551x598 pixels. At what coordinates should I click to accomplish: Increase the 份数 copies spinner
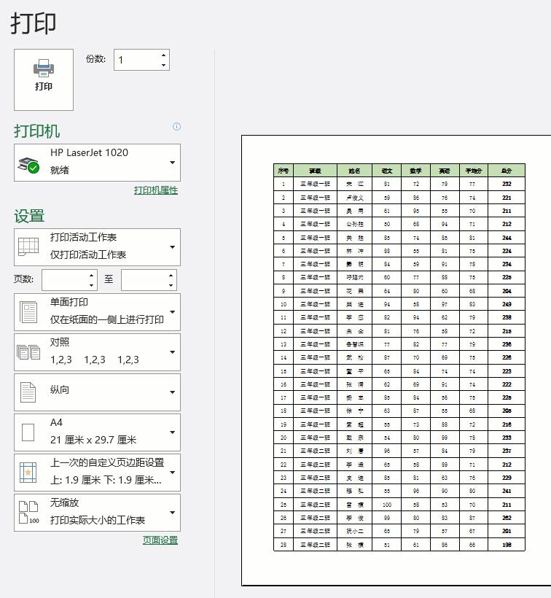click(163, 55)
